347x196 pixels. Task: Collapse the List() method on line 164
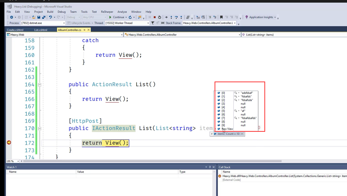(40, 84)
